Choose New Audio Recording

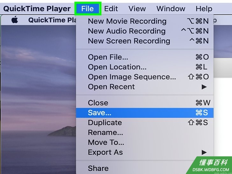pyautogui.click(x=145, y=31)
